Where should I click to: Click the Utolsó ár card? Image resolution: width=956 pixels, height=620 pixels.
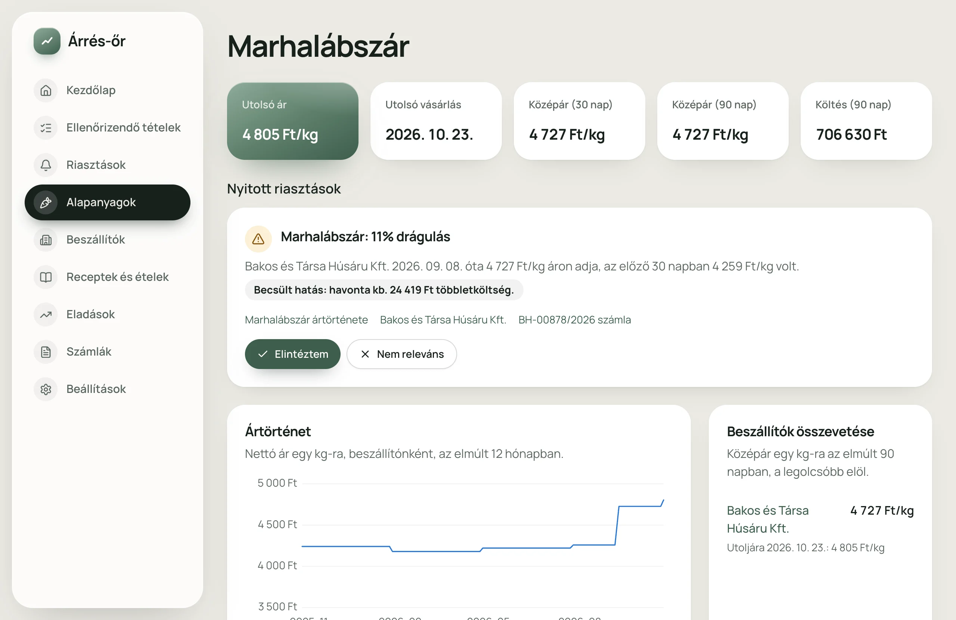tap(292, 121)
